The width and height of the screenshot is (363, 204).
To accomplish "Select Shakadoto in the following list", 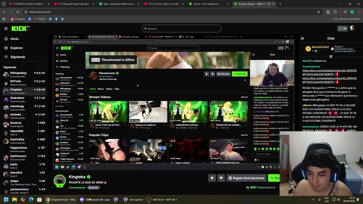I will [24, 99].
